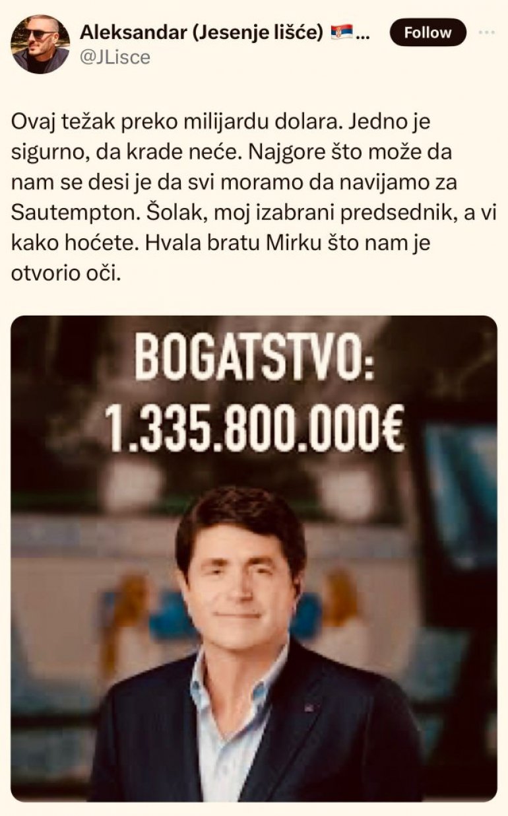Open the attached image in the tweet
Screen dimensions: 508x816
tap(254, 559)
